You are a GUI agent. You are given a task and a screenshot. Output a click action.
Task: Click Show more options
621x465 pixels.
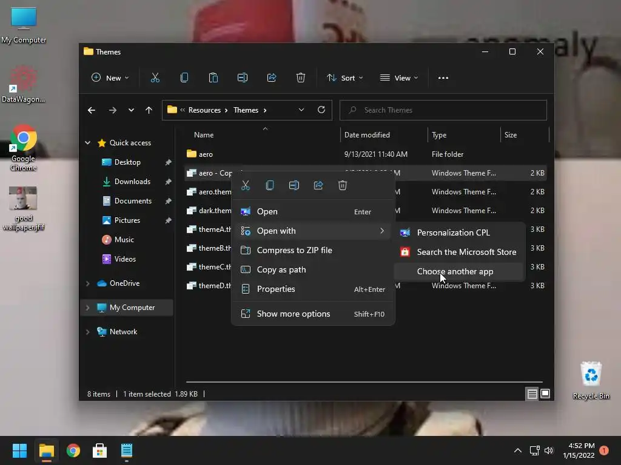click(313, 314)
